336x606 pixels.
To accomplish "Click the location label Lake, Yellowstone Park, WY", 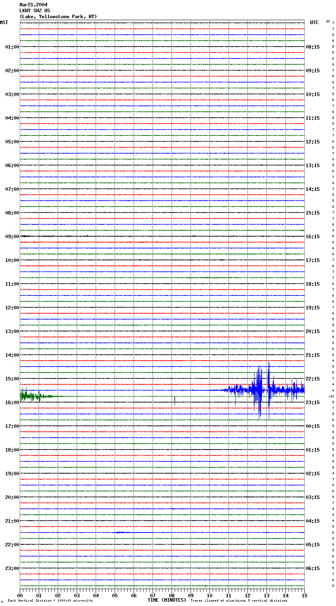I will point(58,17).
